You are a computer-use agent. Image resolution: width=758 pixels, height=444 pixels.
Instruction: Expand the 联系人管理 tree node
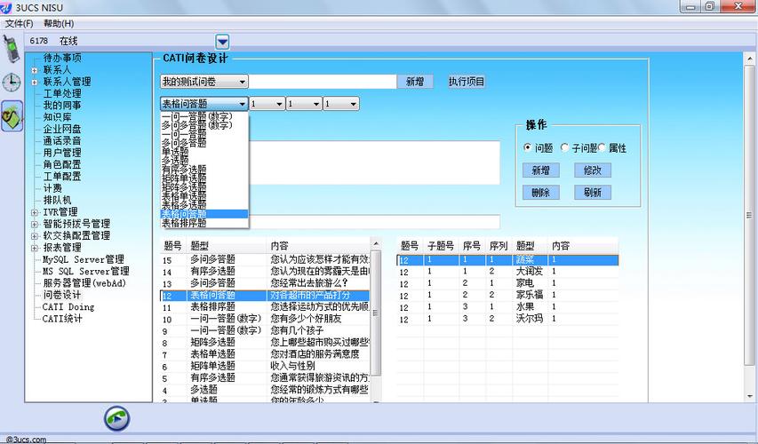click(35, 82)
